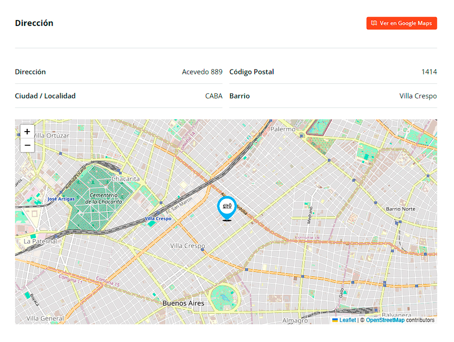Click the Cementerio de la Chacarita label
The width and height of the screenshot is (454, 342).
coord(104,199)
